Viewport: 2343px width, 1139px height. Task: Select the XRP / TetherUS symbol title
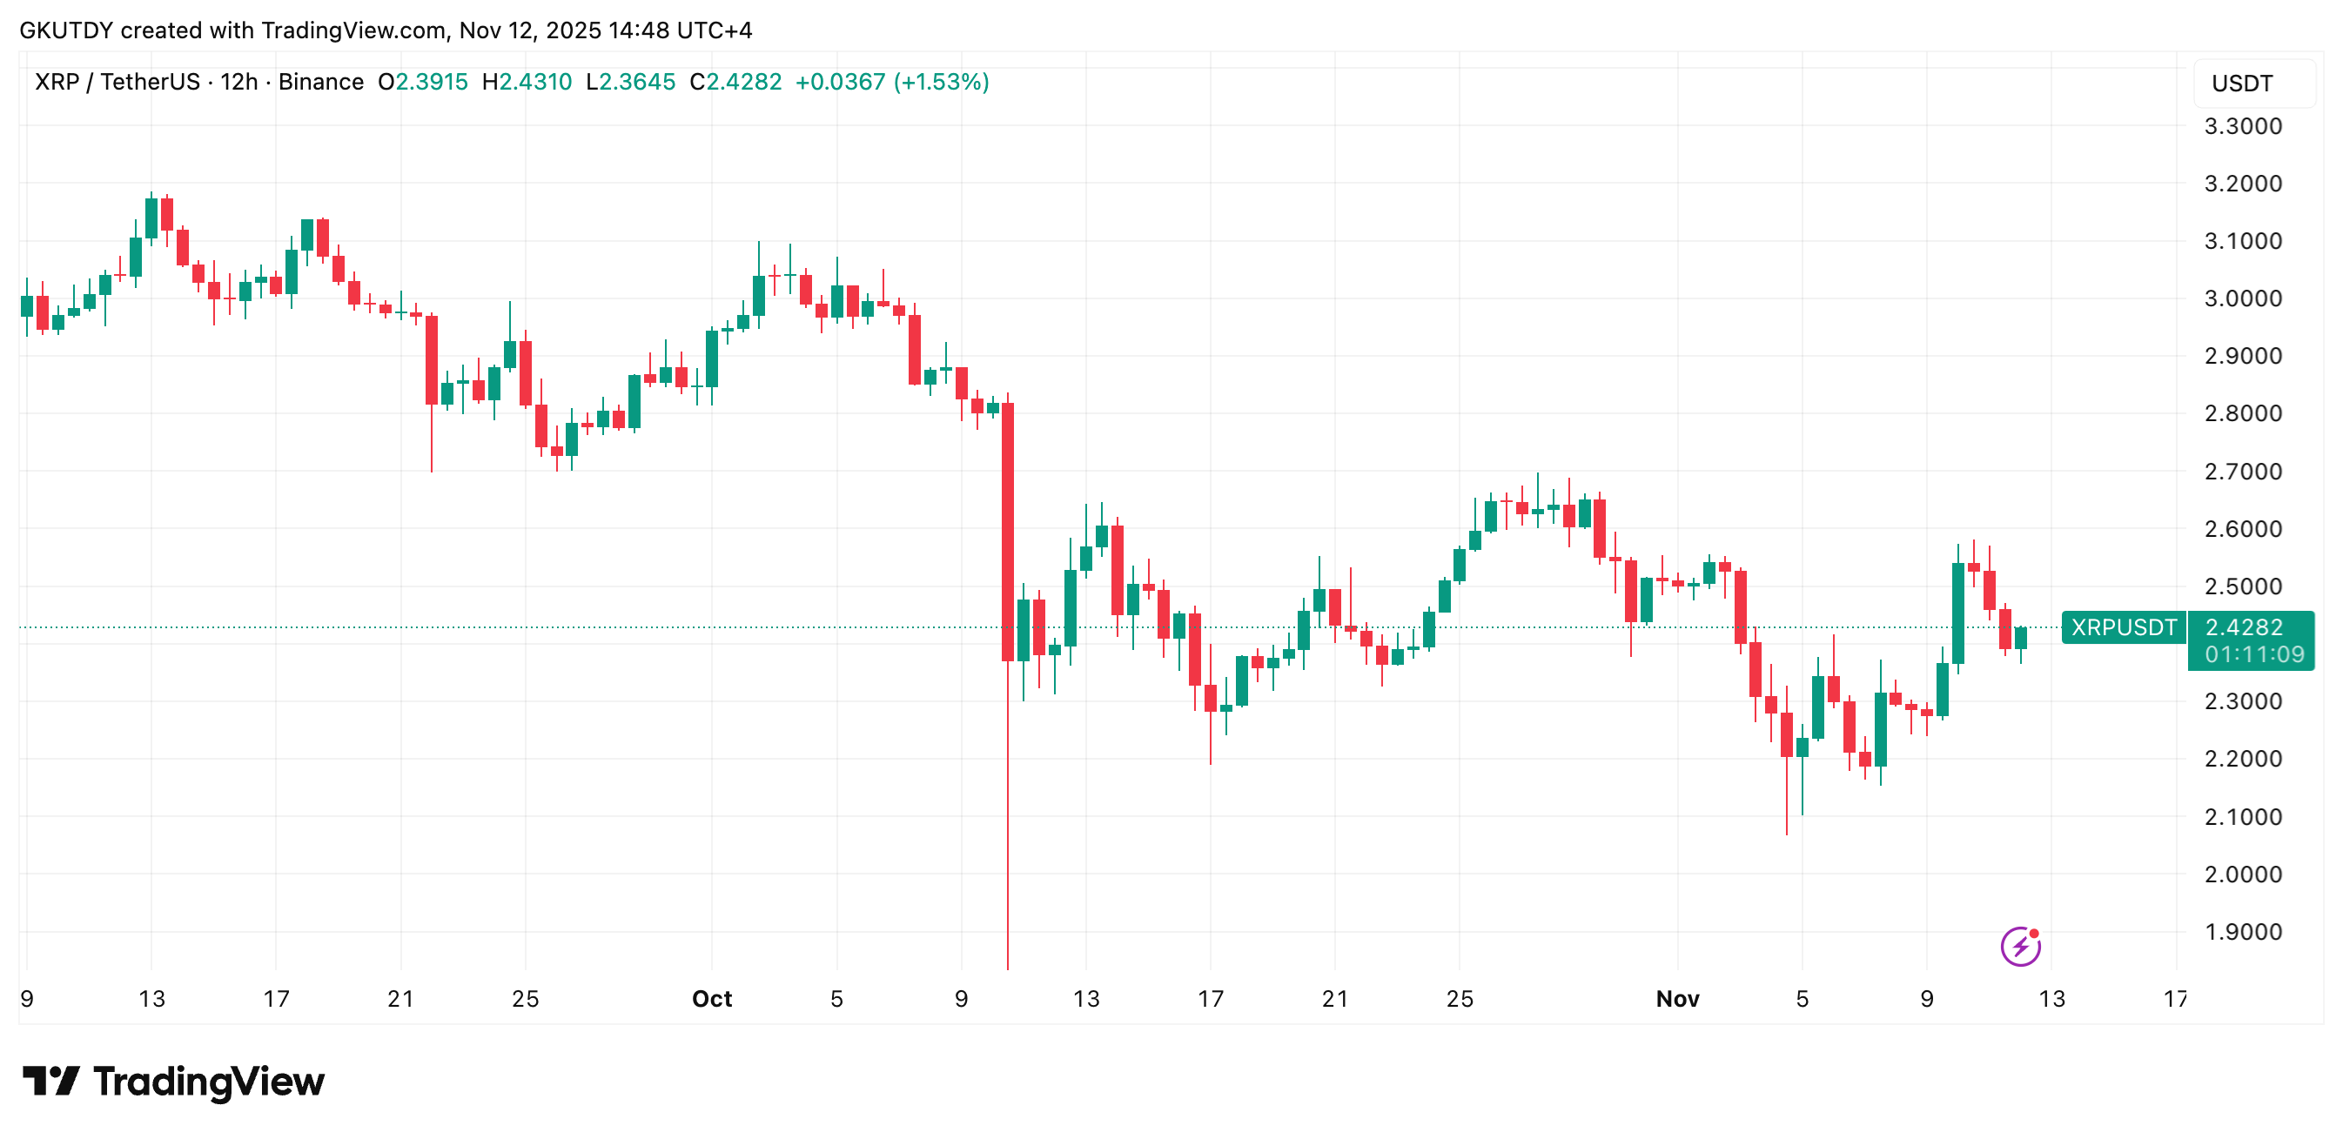point(117,82)
